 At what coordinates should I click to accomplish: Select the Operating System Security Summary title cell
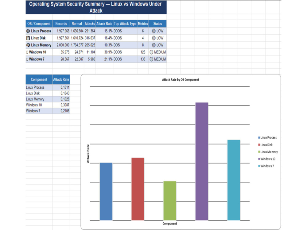point(96,7)
